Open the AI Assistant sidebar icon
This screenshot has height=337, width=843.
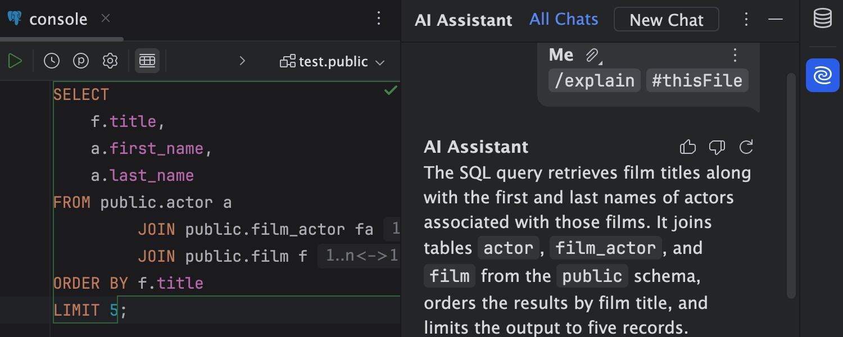pos(822,75)
